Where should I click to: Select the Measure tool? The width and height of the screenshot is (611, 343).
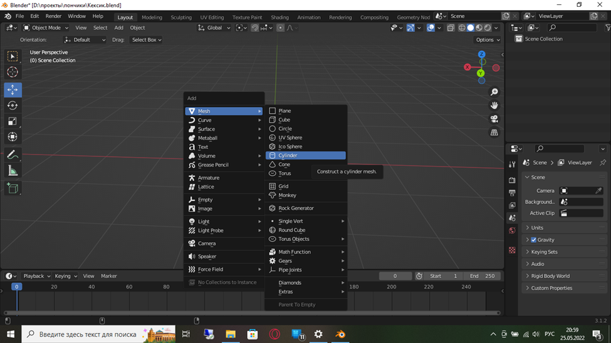(x=13, y=170)
